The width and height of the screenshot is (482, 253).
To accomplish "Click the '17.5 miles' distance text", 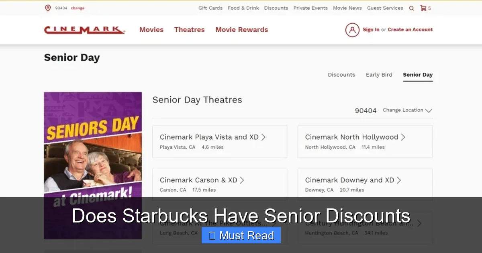I will tap(204, 190).
